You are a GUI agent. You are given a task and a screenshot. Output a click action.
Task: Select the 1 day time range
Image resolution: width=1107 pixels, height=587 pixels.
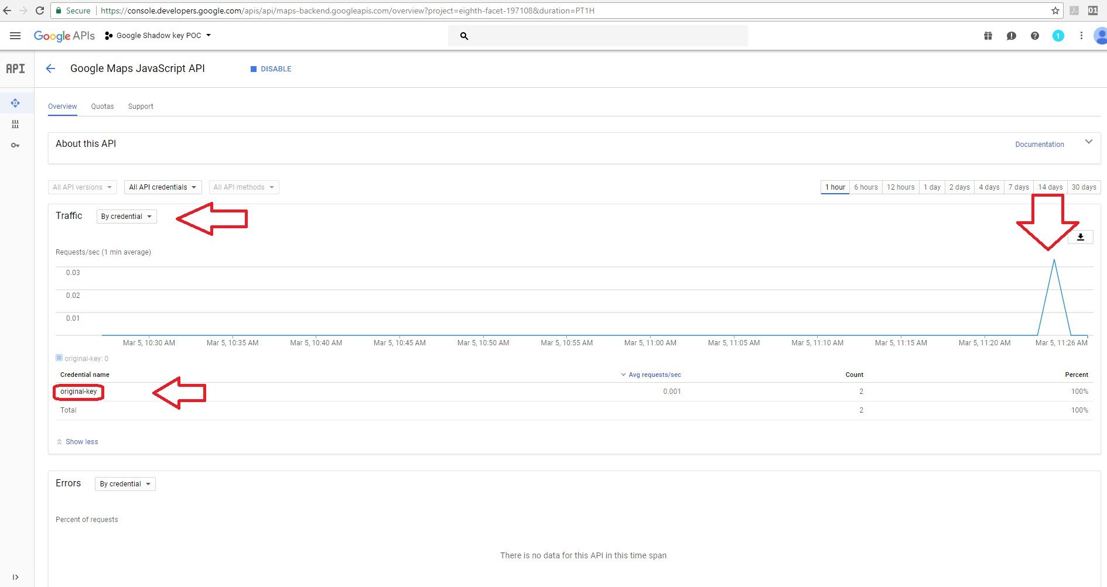click(x=932, y=187)
